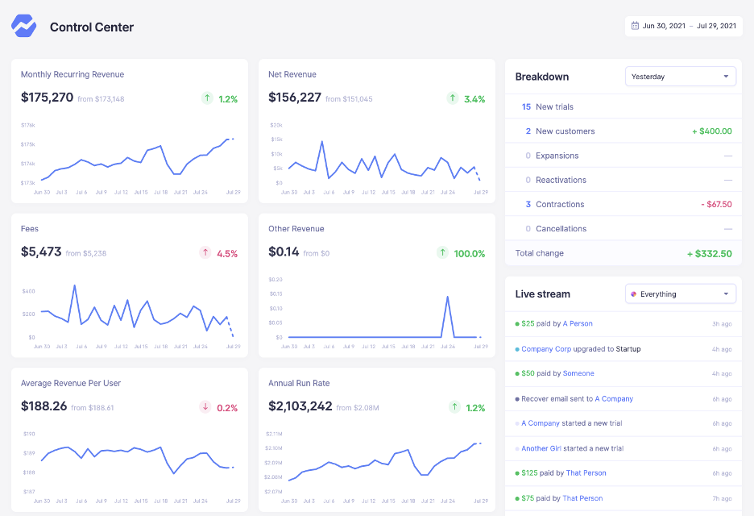Select the New trials breakdown row
This screenshot has height=516, width=754.
point(554,106)
